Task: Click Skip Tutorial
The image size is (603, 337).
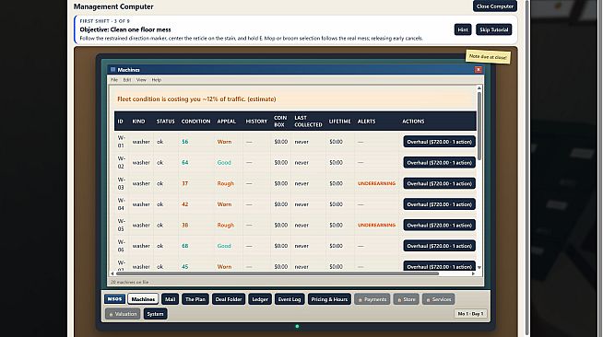Action: point(494,29)
